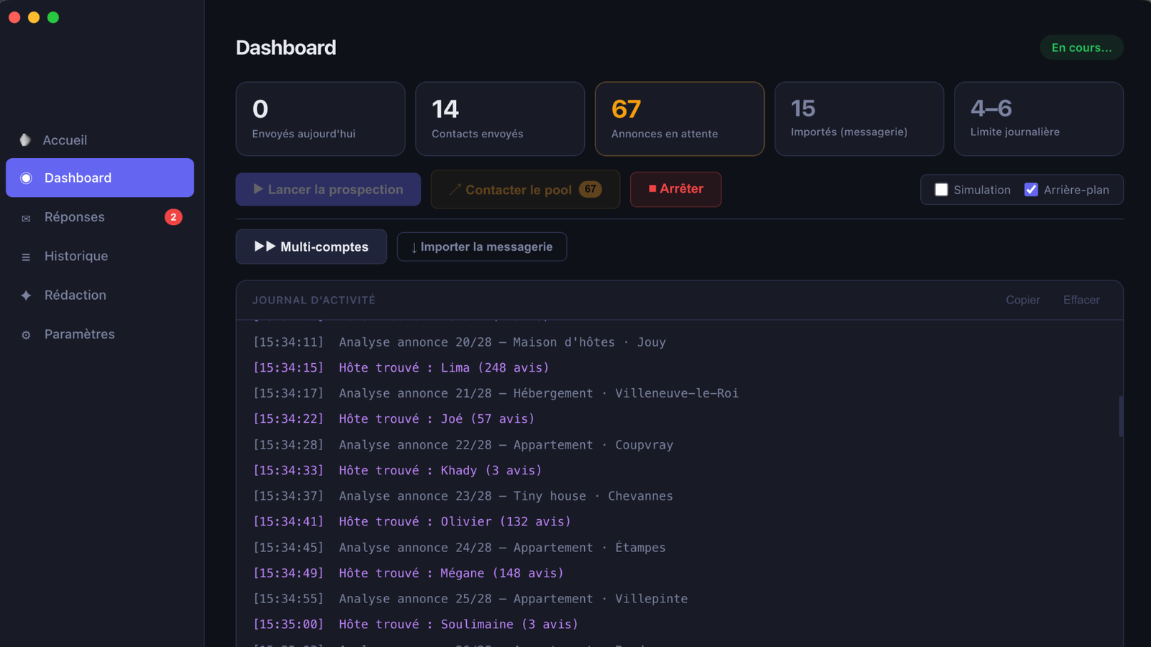The width and height of the screenshot is (1151, 647).
Task: Go to Historique
Action: tap(100, 256)
